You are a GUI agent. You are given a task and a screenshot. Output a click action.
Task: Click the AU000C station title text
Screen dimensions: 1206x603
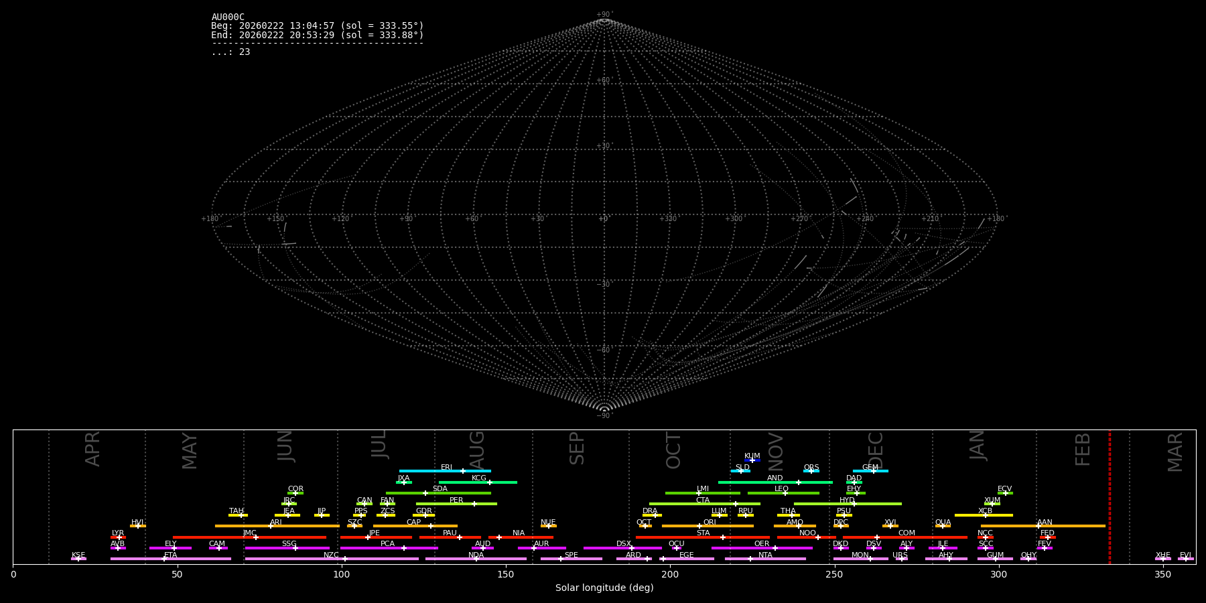click(x=228, y=17)
